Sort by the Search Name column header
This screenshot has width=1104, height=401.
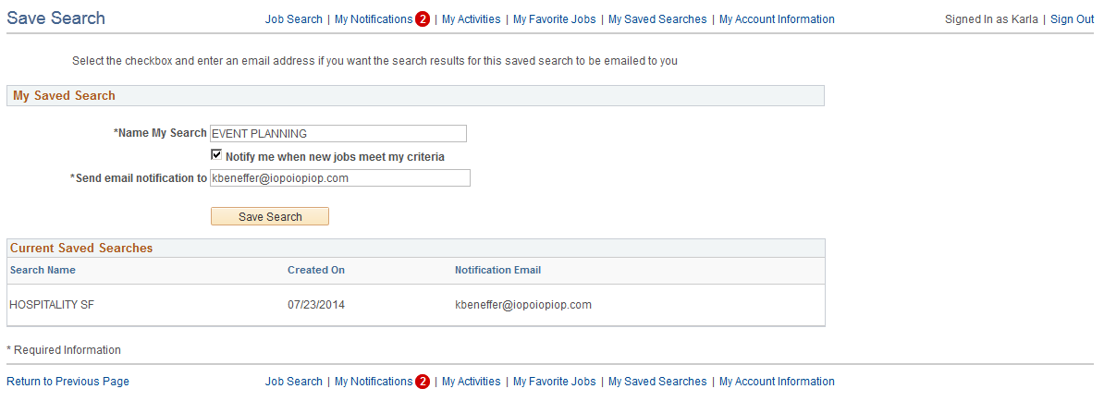(43, 270)
